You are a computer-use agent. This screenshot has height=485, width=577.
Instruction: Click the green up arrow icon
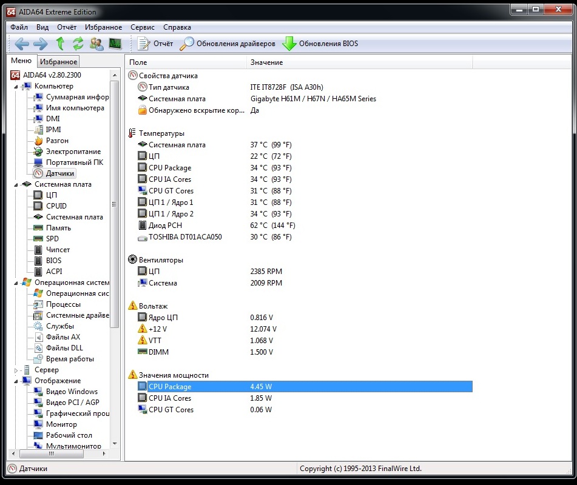pyautogui.click(x=60, y=44)
